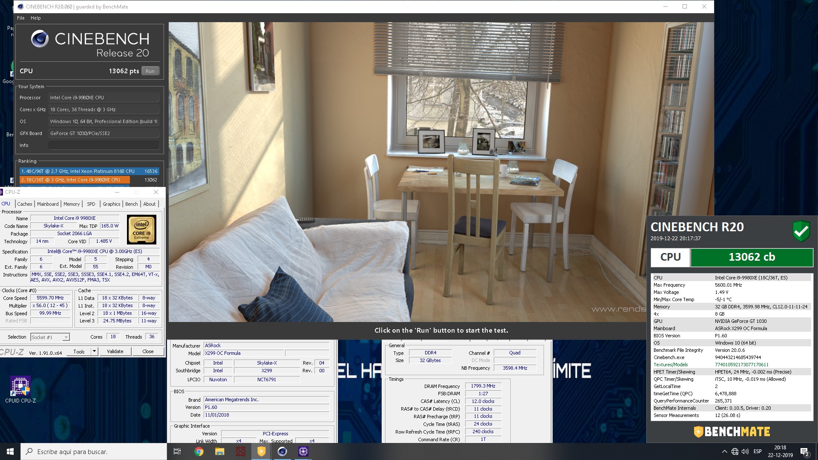Image resolution: width=818 pixels, height=460 pixels.
Task: Open the About tab in CPU-Z
Action: 149,204
